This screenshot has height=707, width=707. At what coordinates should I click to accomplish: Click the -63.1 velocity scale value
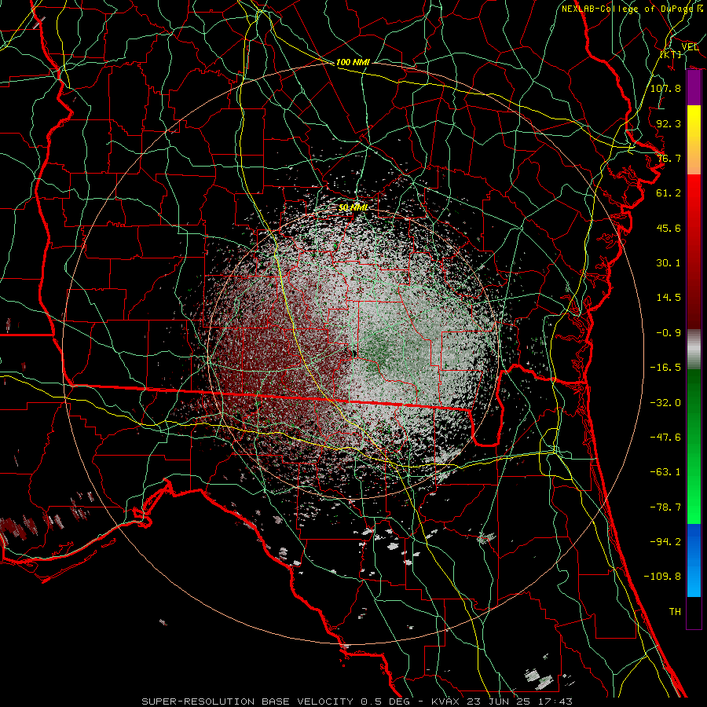tap(665, 472)
